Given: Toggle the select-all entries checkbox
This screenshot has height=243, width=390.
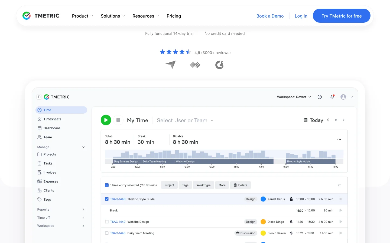Looking at the screenshot, I should (x=107, y=185).
